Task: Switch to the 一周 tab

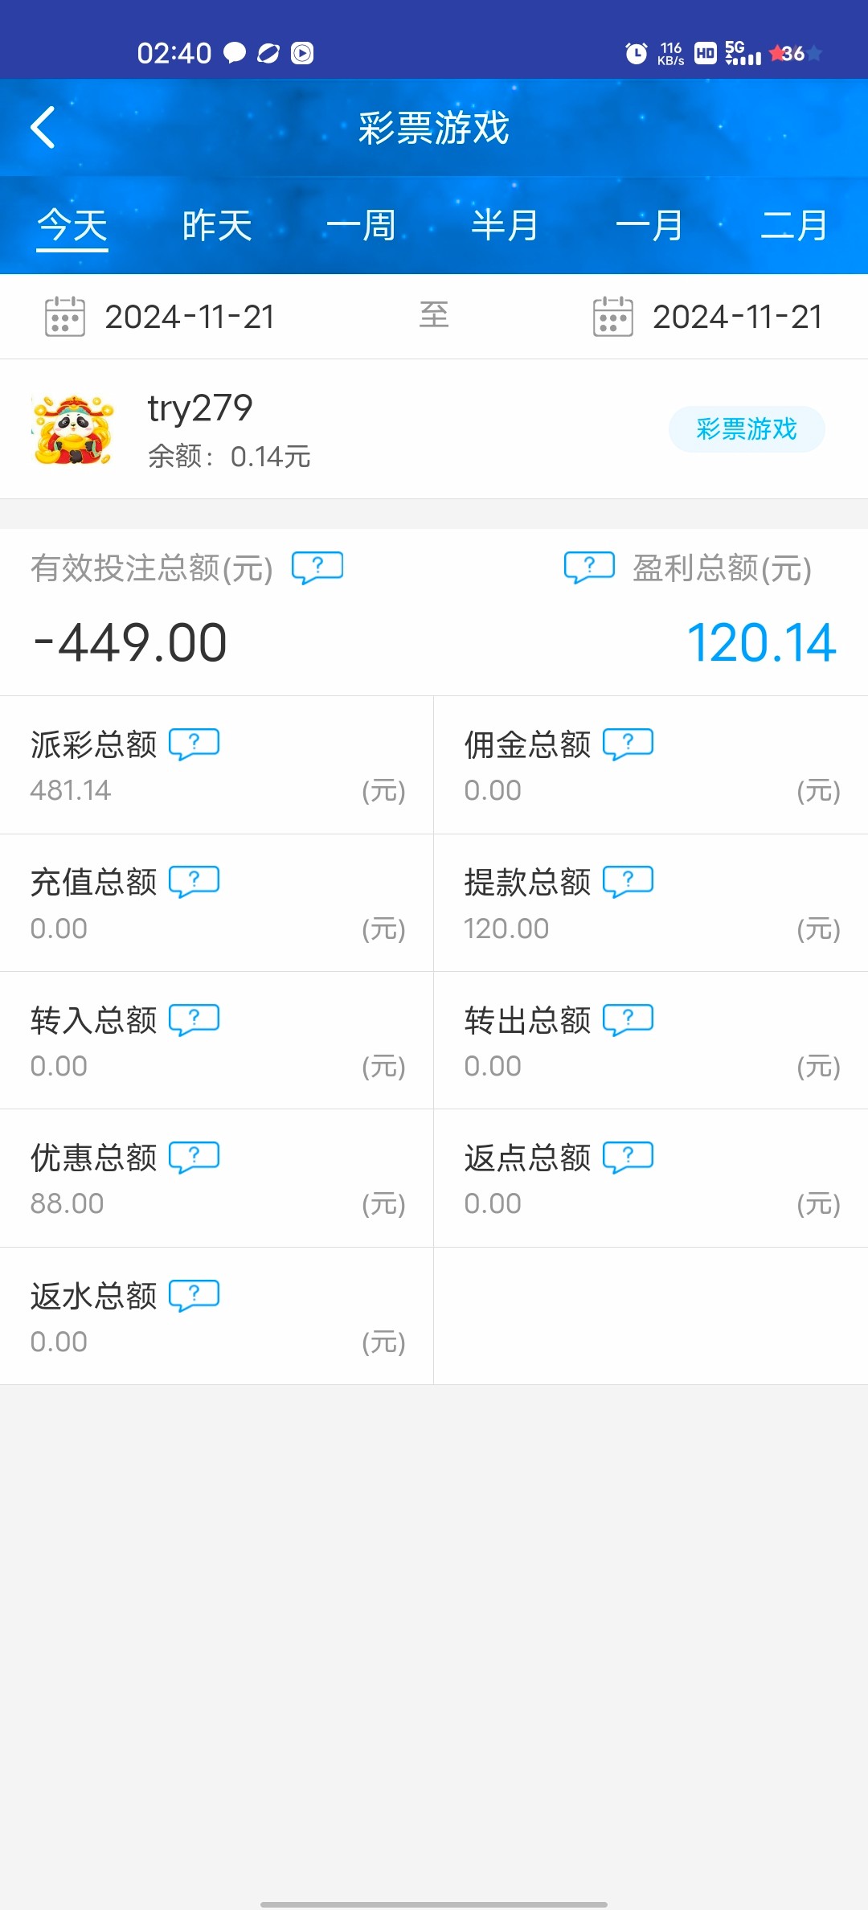Action: pyautogui.click(x=361, y=225)
